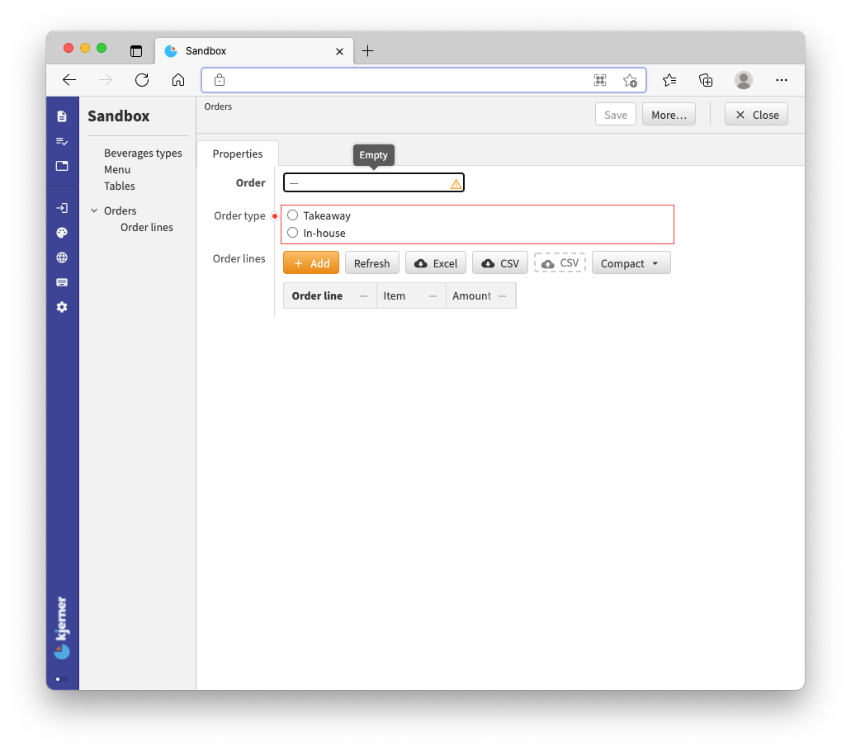Add a new order line

311,263
